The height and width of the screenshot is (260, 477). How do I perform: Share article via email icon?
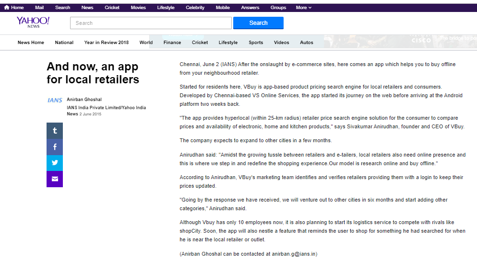click(x=55, y=179)
